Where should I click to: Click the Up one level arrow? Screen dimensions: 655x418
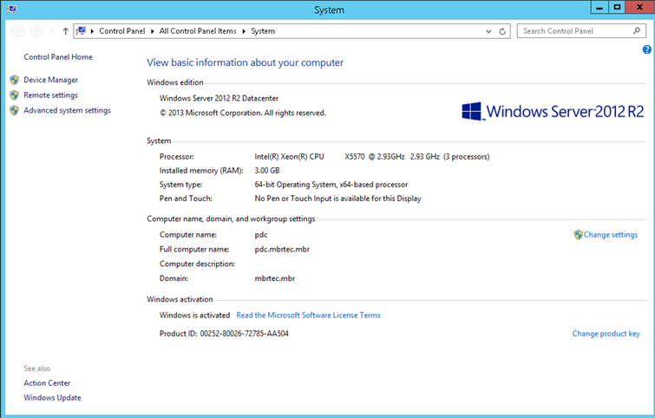[65, 31]
